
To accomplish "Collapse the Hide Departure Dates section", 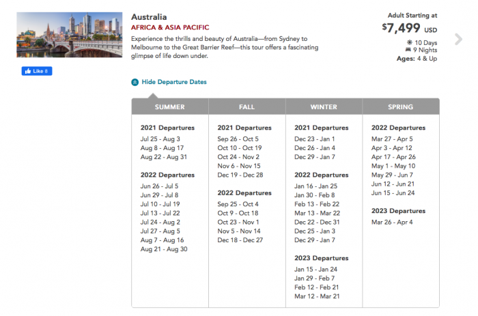I will pyautogui.click(x=173, y=82).
